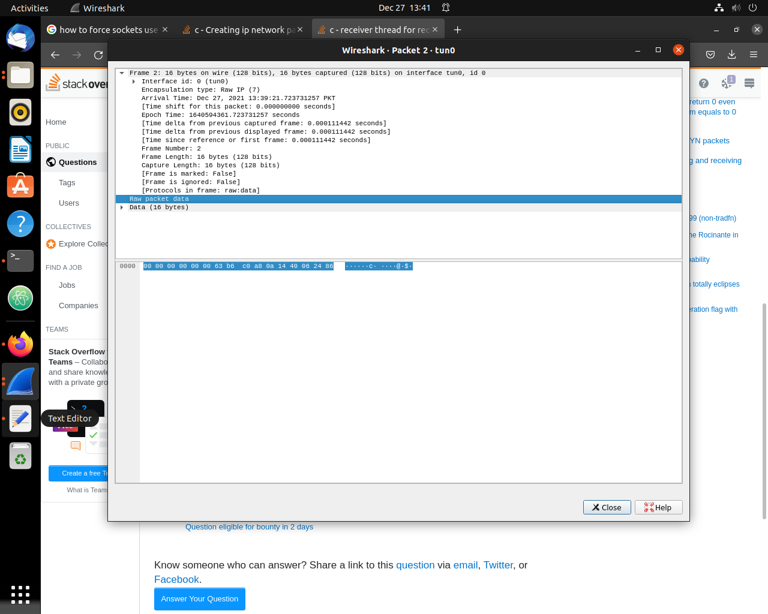
Task: Open Tags in the sidebar
Action: click(67, 183)
